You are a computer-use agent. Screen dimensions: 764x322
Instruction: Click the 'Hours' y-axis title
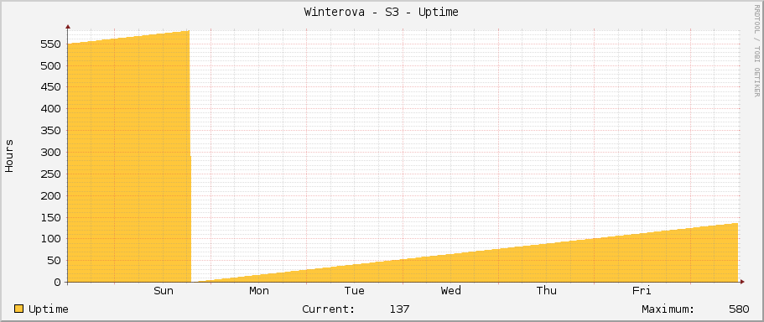tap(9, 155)
